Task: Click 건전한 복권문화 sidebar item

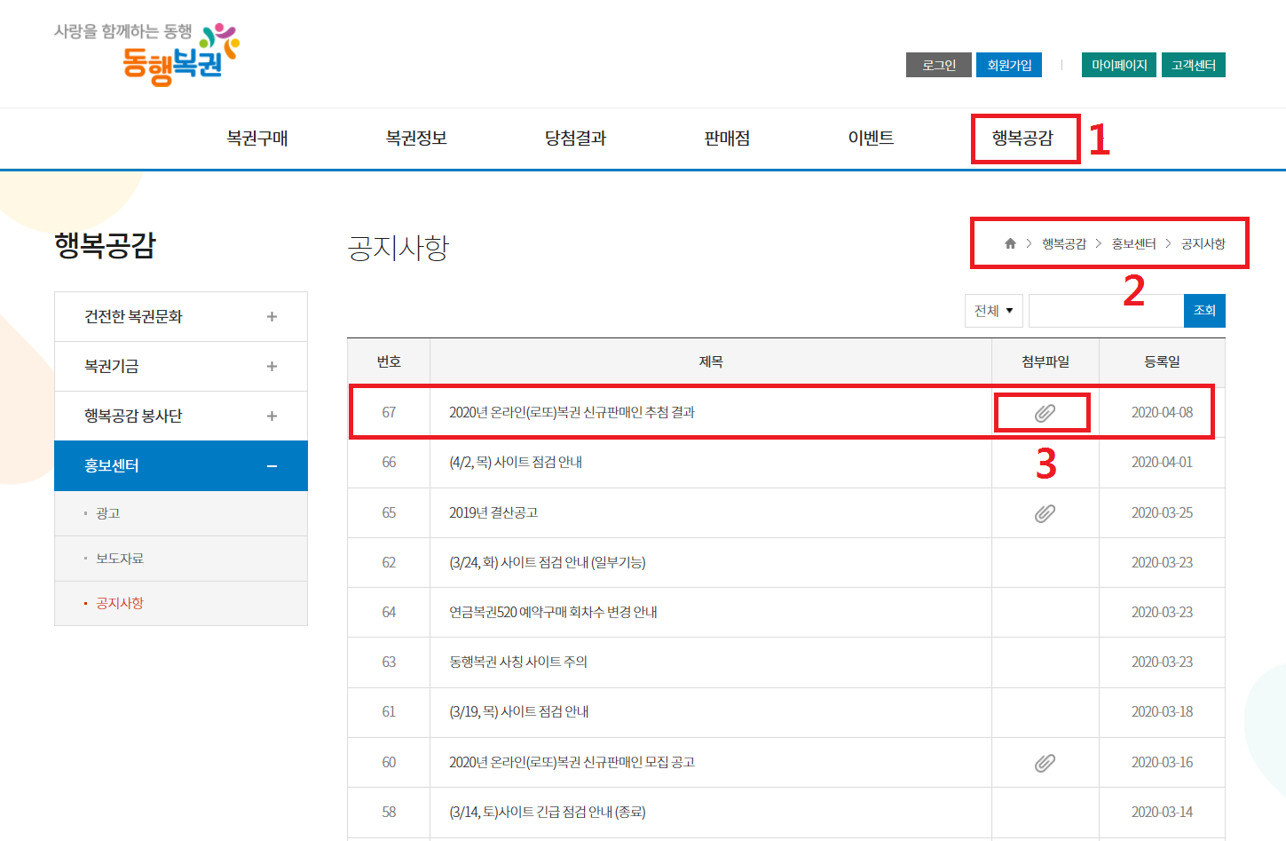Action: [x=181, y=316]
